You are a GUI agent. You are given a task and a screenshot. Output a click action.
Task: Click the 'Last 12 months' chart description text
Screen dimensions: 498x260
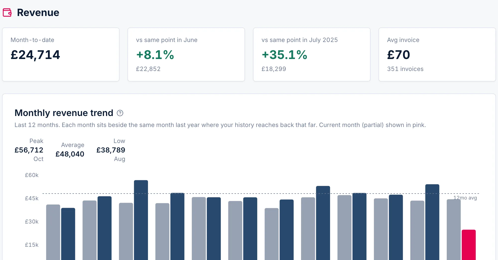pyautogui.click(x=220, y=125)
